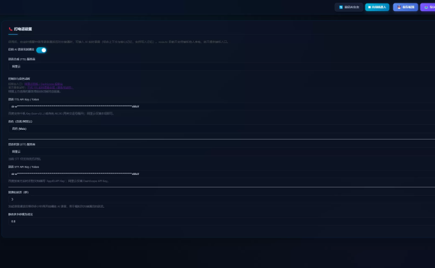Image resolution: width=435 pixels, height=268 pixels.
Task: Open the TTS documentation link on second line
Action: pyautogui.click(x=50, y=87)
